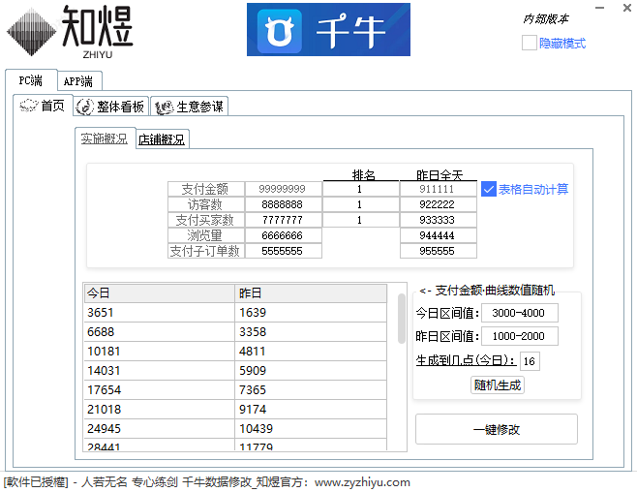Open the 生意参谋 tab
The image size is (637, 492).
pos(189,107)
